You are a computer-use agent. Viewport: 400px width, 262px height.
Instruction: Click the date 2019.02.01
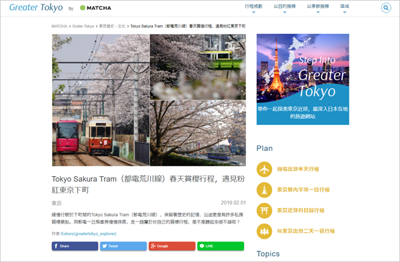click(x=233, y=203)
